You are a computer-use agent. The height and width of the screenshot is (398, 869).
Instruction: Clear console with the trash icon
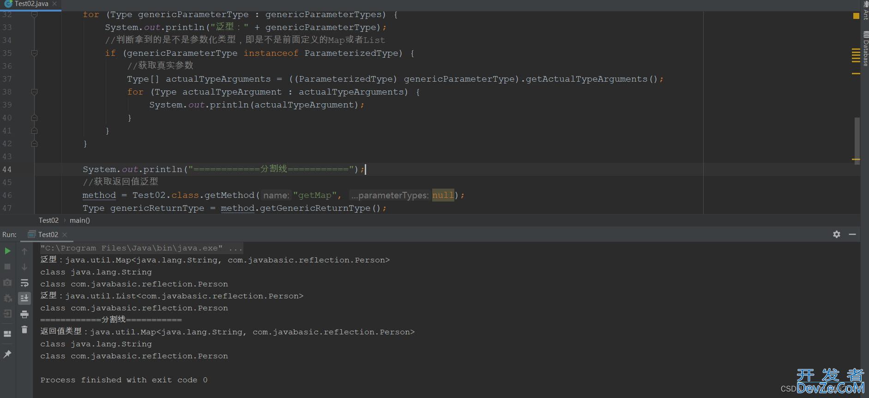24,329
